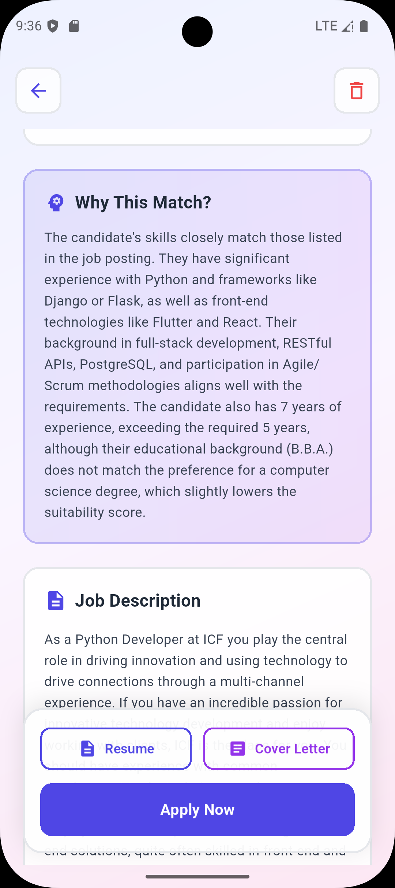This screenshot has width=395, height=888.
Task: Click the red trash delete icon
Action: coord(356,90)
